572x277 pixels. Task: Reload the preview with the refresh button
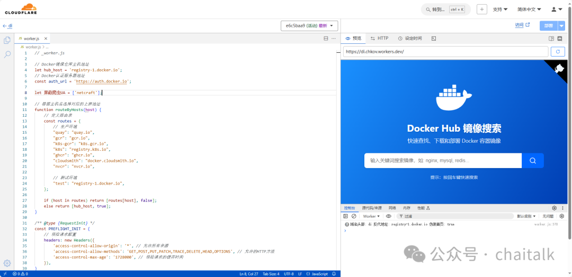click(x=558, y=52)
